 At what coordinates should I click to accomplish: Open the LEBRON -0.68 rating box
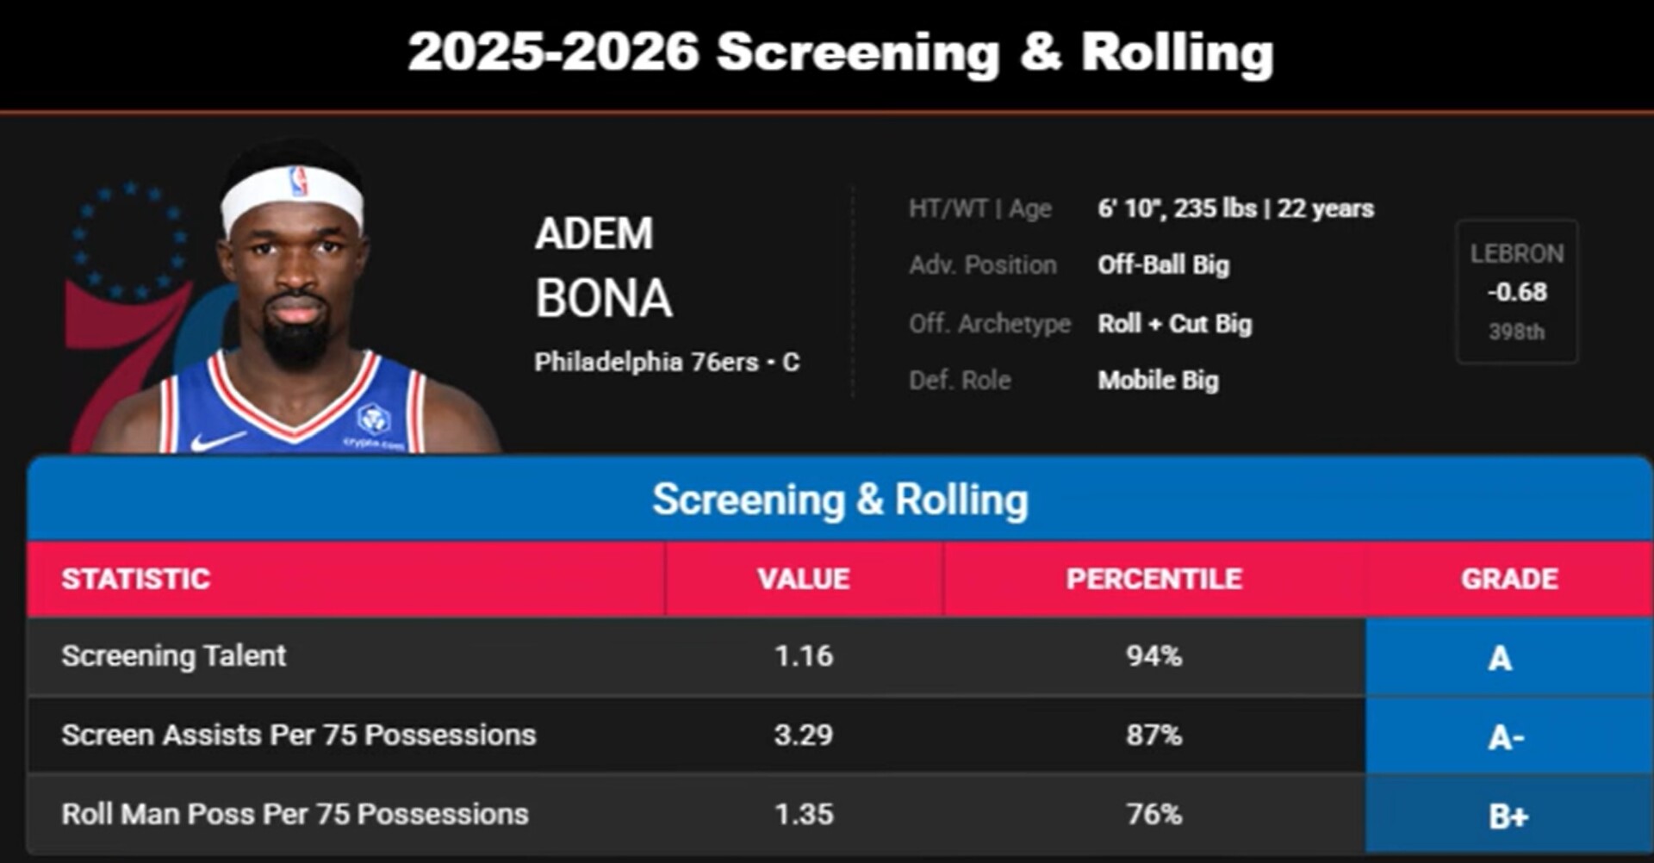(x=1517, y=291)
